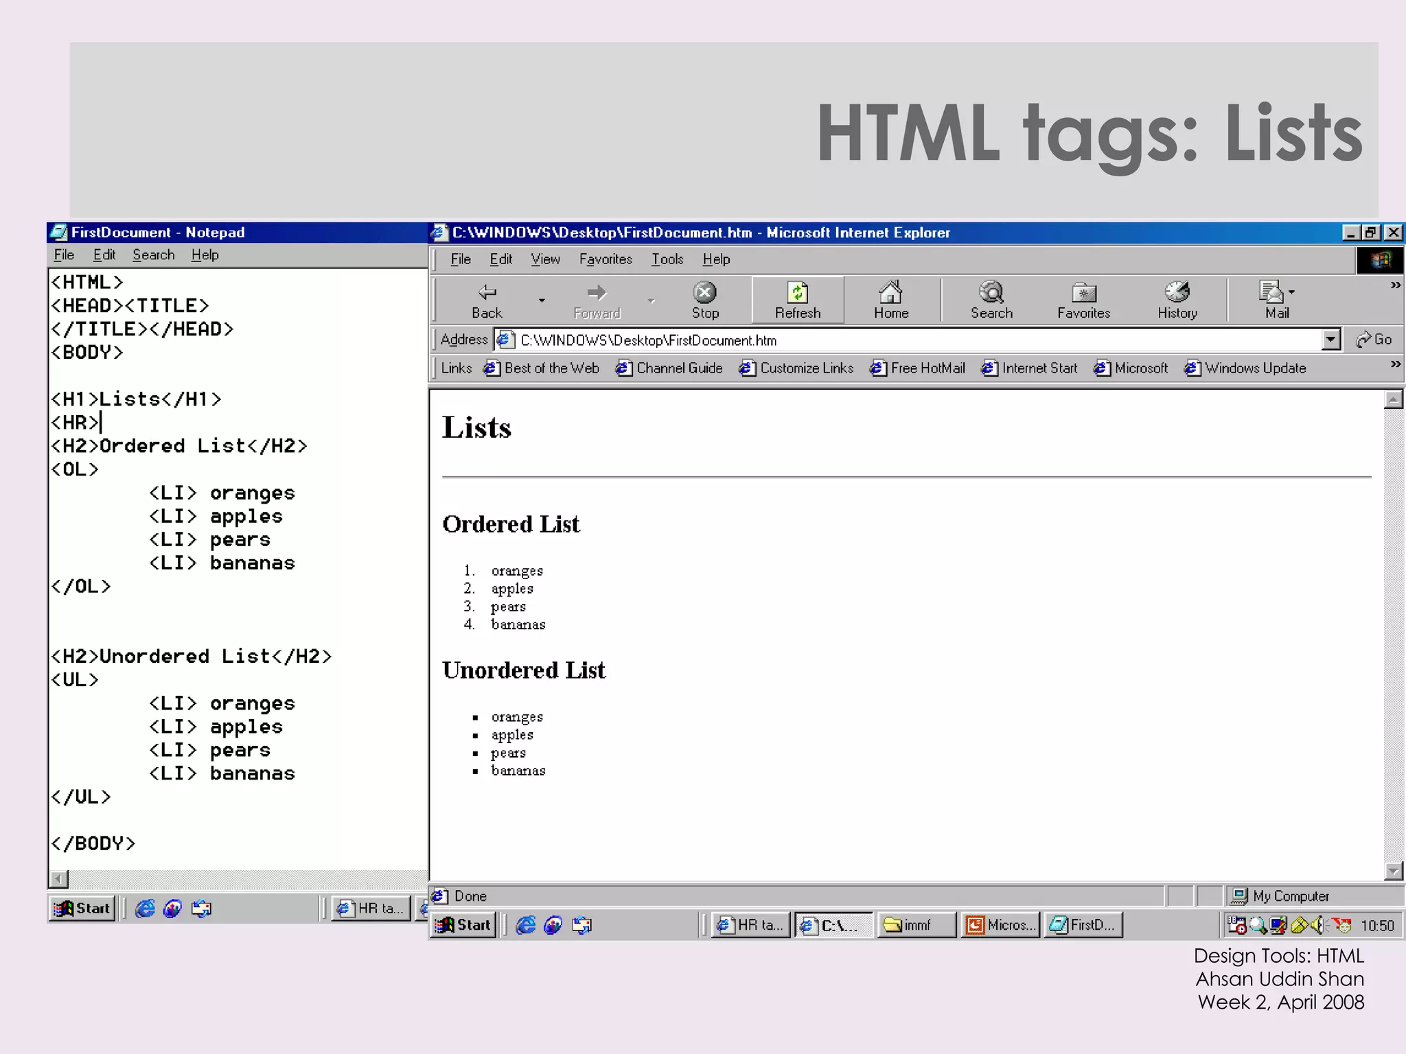This screenshot has width=1406, height=1054.
Task: Click the Back arrow in Internet Explorer
Action: coord(487,300)
